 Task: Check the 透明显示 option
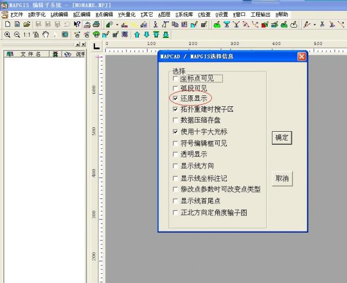tap(175, 155)
